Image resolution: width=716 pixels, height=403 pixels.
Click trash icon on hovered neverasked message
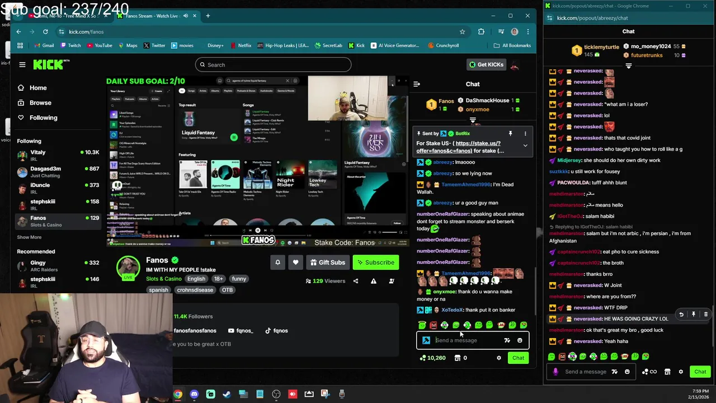[x=706, y=315]
